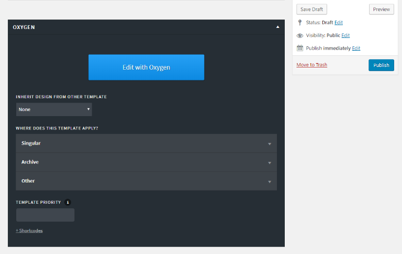Image resolution: width=402 pixels, height=254 pixels.
Task: Click the Publish button
Action: [x=381, y=65]
